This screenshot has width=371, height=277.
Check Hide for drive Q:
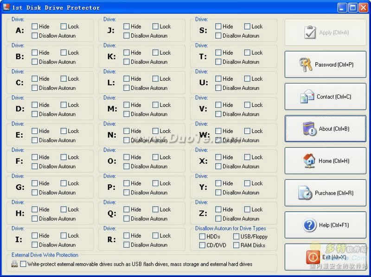coord(126,209)
